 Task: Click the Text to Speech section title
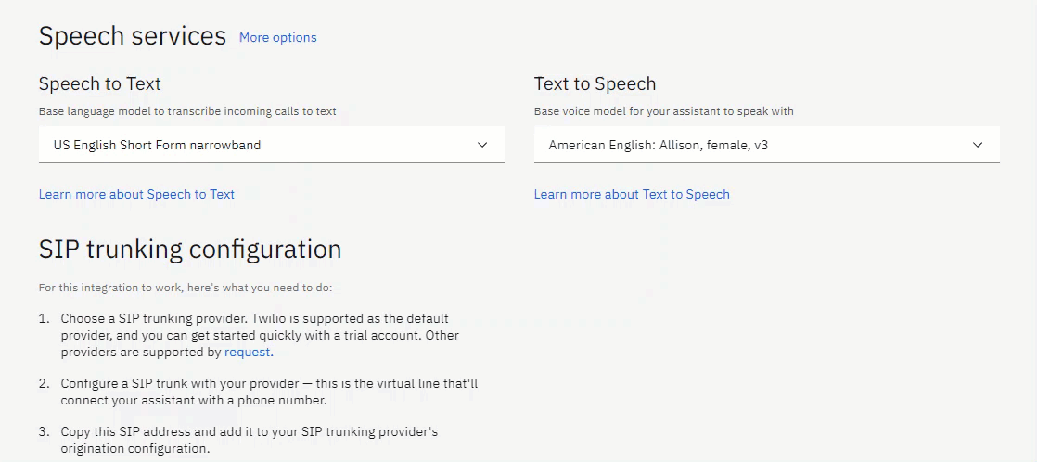pyautogui.click(x=595, y=84)
